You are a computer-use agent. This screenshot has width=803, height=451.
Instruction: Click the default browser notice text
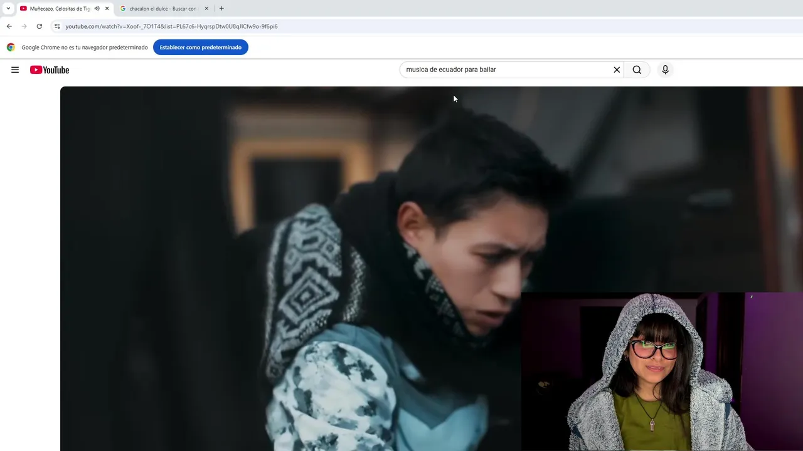[85, 47]
